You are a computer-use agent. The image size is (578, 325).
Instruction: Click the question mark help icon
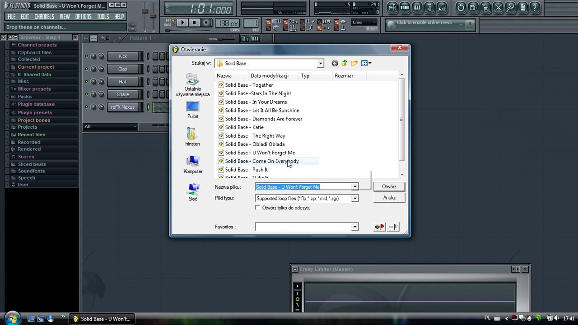pos(535,7)
